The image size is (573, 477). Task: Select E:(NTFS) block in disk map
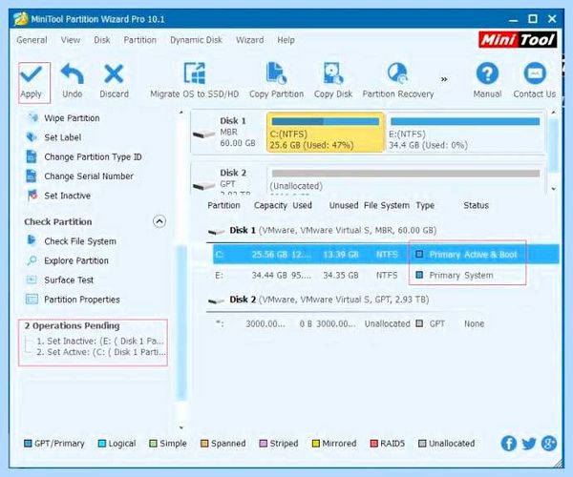[x=465, y=133]
